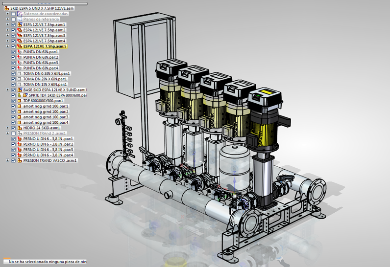Click the root assembly icon of SKID ESPA 5 UND
390x267 pixels.
(7, 8)
